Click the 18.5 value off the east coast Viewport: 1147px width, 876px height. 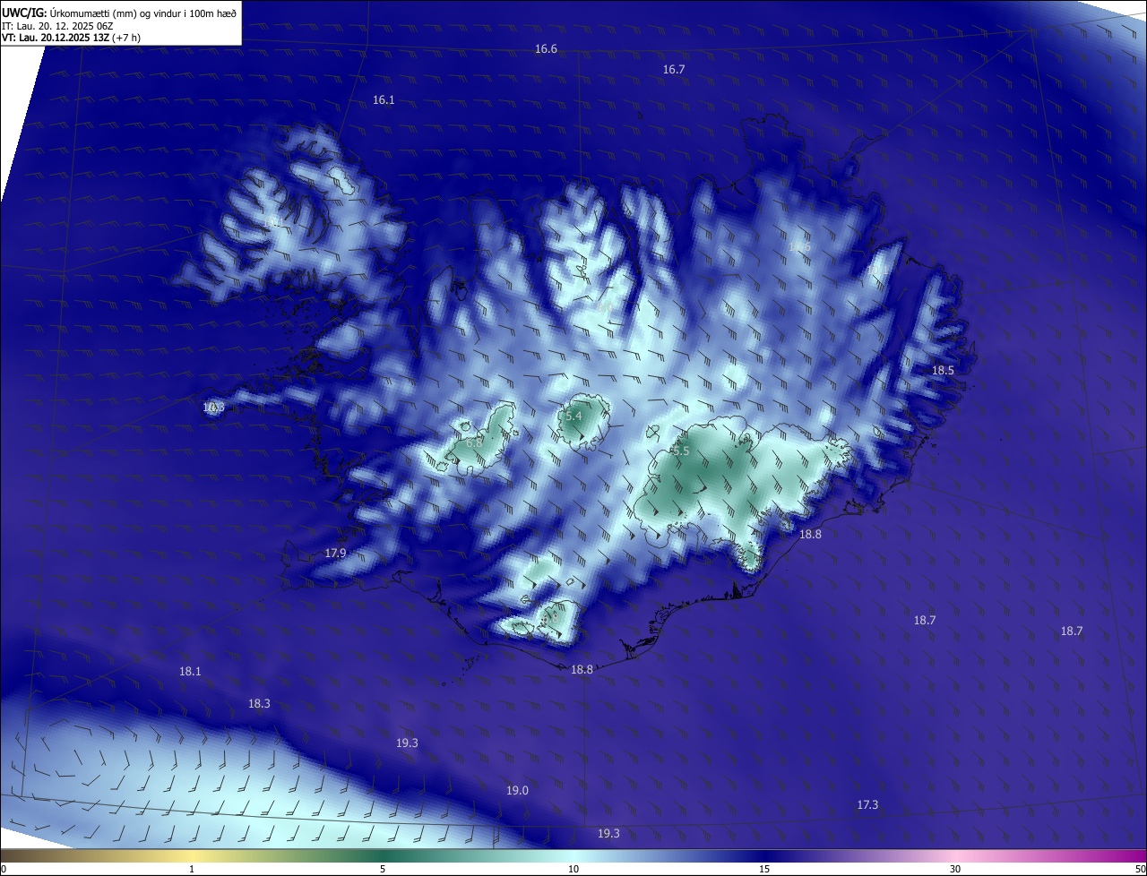tap(943, 371)
